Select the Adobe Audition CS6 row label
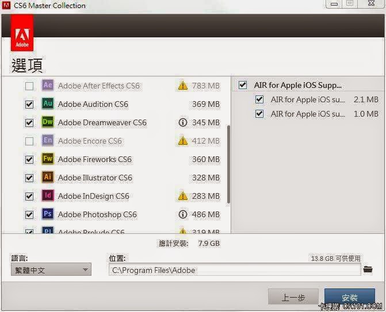 tap(93, 104)
